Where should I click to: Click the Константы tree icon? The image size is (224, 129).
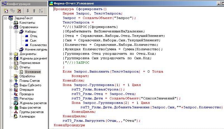tap(16, 23)
